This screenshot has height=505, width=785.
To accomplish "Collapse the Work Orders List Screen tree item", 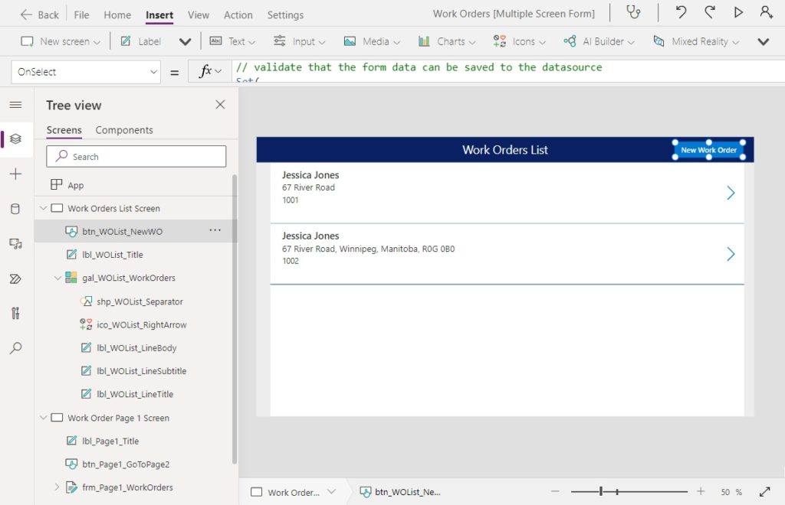I will click(43, 207).
